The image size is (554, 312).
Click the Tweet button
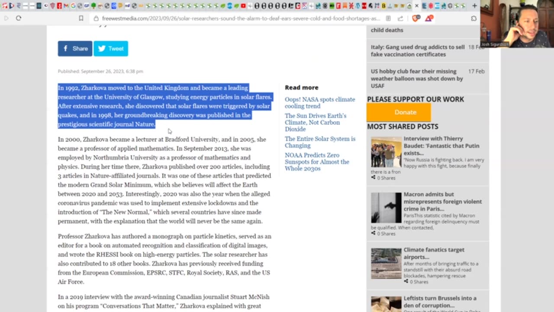(111, 49)
